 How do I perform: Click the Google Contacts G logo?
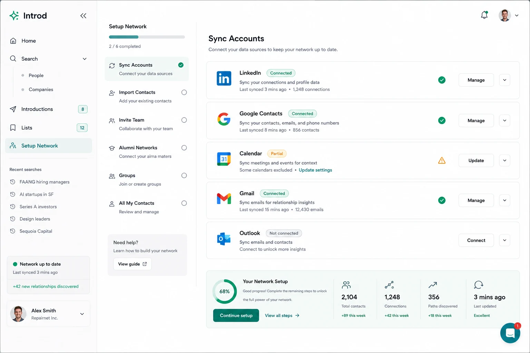point(224,119)
